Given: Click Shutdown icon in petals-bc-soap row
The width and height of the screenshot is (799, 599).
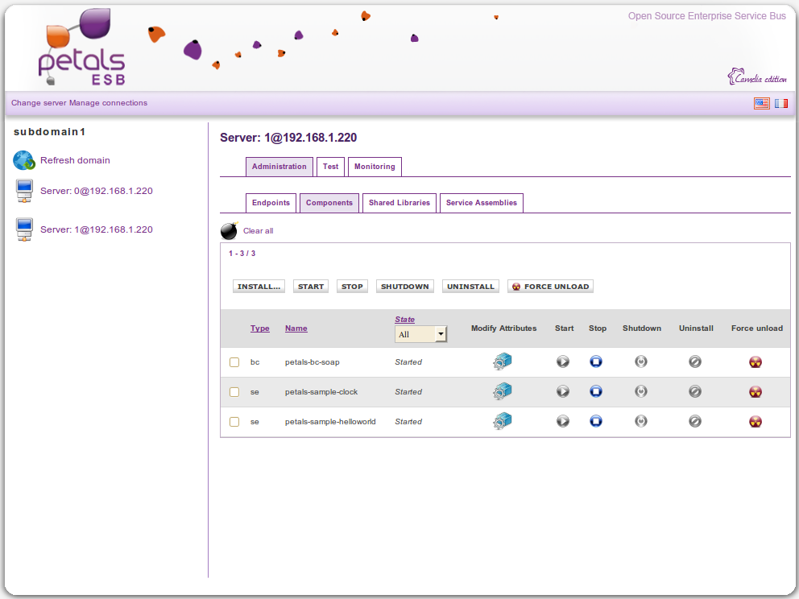Looking at the screenshot, I should (x=641, y=361).
